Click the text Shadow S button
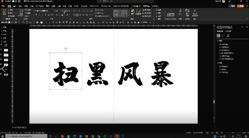The width and height of the screenshot is (249, 138). (x=45, y=15)
